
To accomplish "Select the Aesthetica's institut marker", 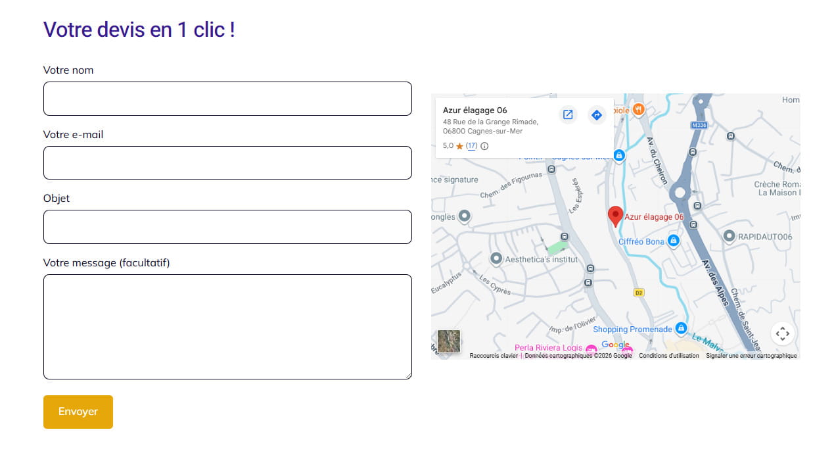I will click(496, 259).
